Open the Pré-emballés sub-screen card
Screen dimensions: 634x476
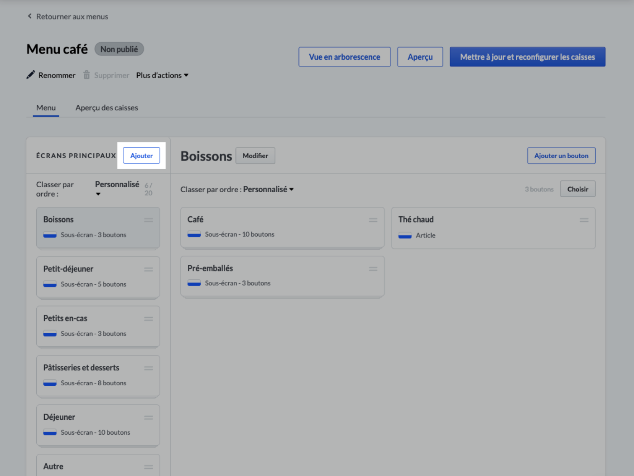(283, 276)
